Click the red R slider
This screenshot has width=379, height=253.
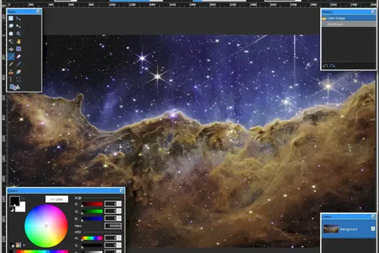(92, 204)
